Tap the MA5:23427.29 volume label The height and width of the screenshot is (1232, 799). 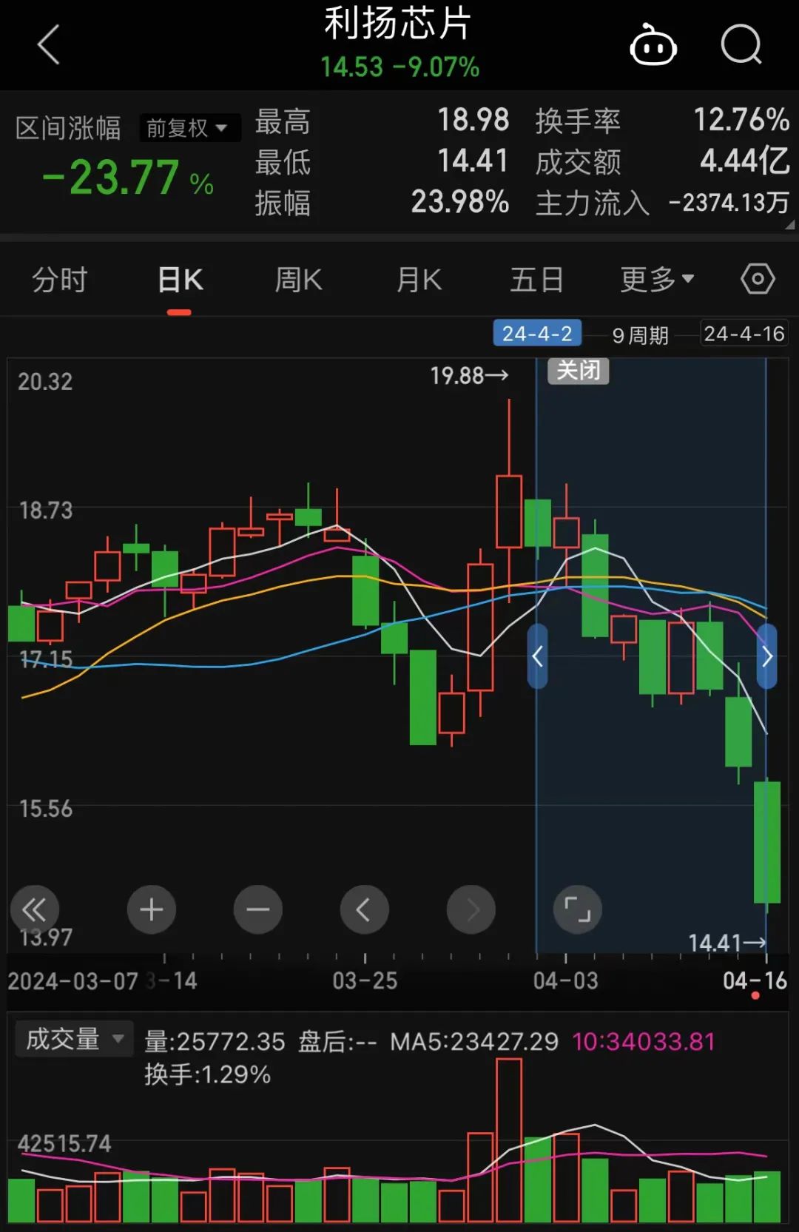(474, 1042)
